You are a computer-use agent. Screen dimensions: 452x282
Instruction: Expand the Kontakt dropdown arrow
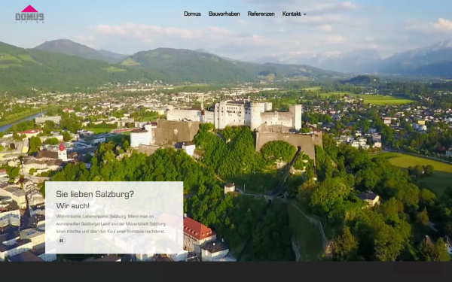(x=304, y=14)
